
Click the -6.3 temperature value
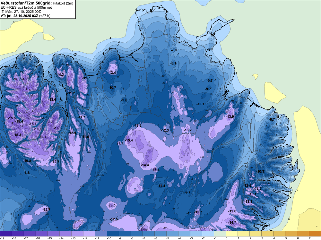210,49
